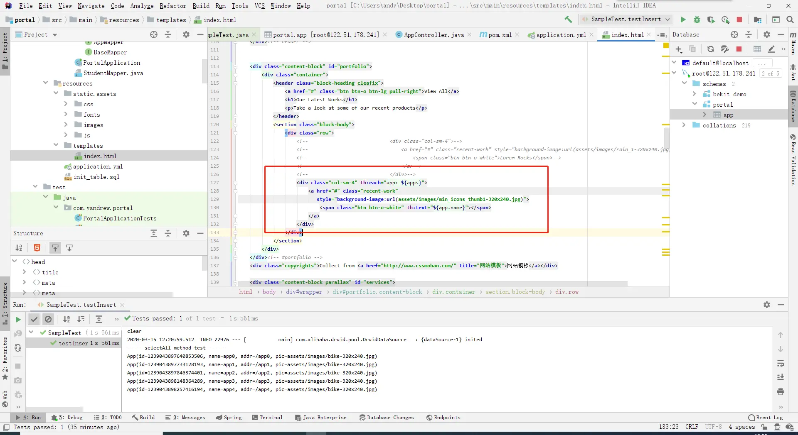Collapse the templates folder
Screen dimensions: 798x435
(x=56, y=145)
